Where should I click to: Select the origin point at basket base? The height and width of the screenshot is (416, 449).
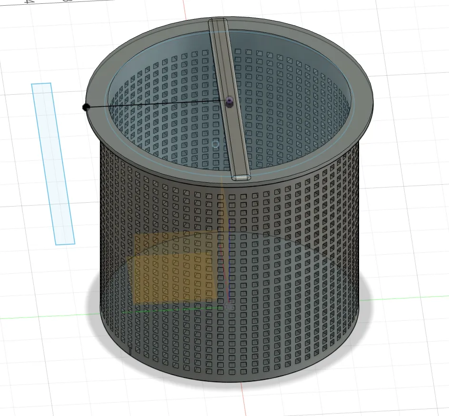point(229,307)
